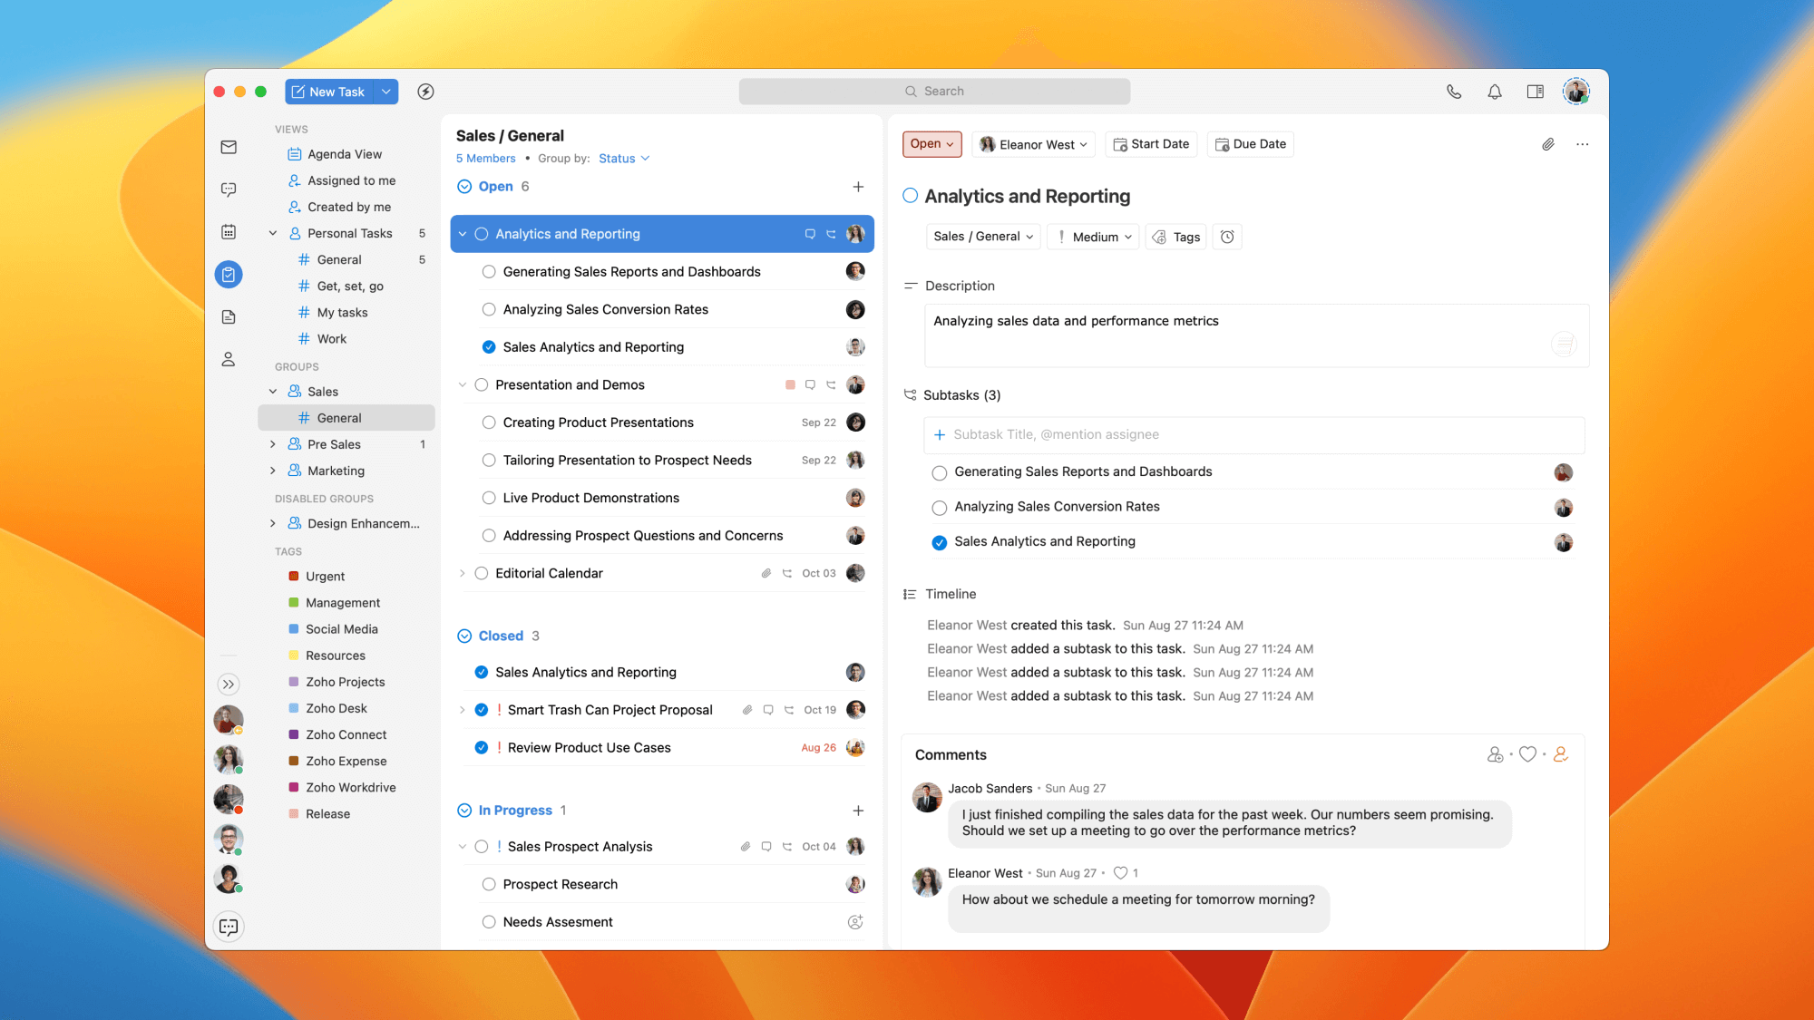Click the phone call icon
The width and height of the screenshot is (1814, 1020).
[1454, 92]
